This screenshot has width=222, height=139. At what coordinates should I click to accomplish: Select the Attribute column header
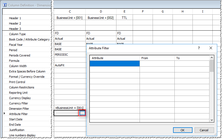click(x=115, y=58)
